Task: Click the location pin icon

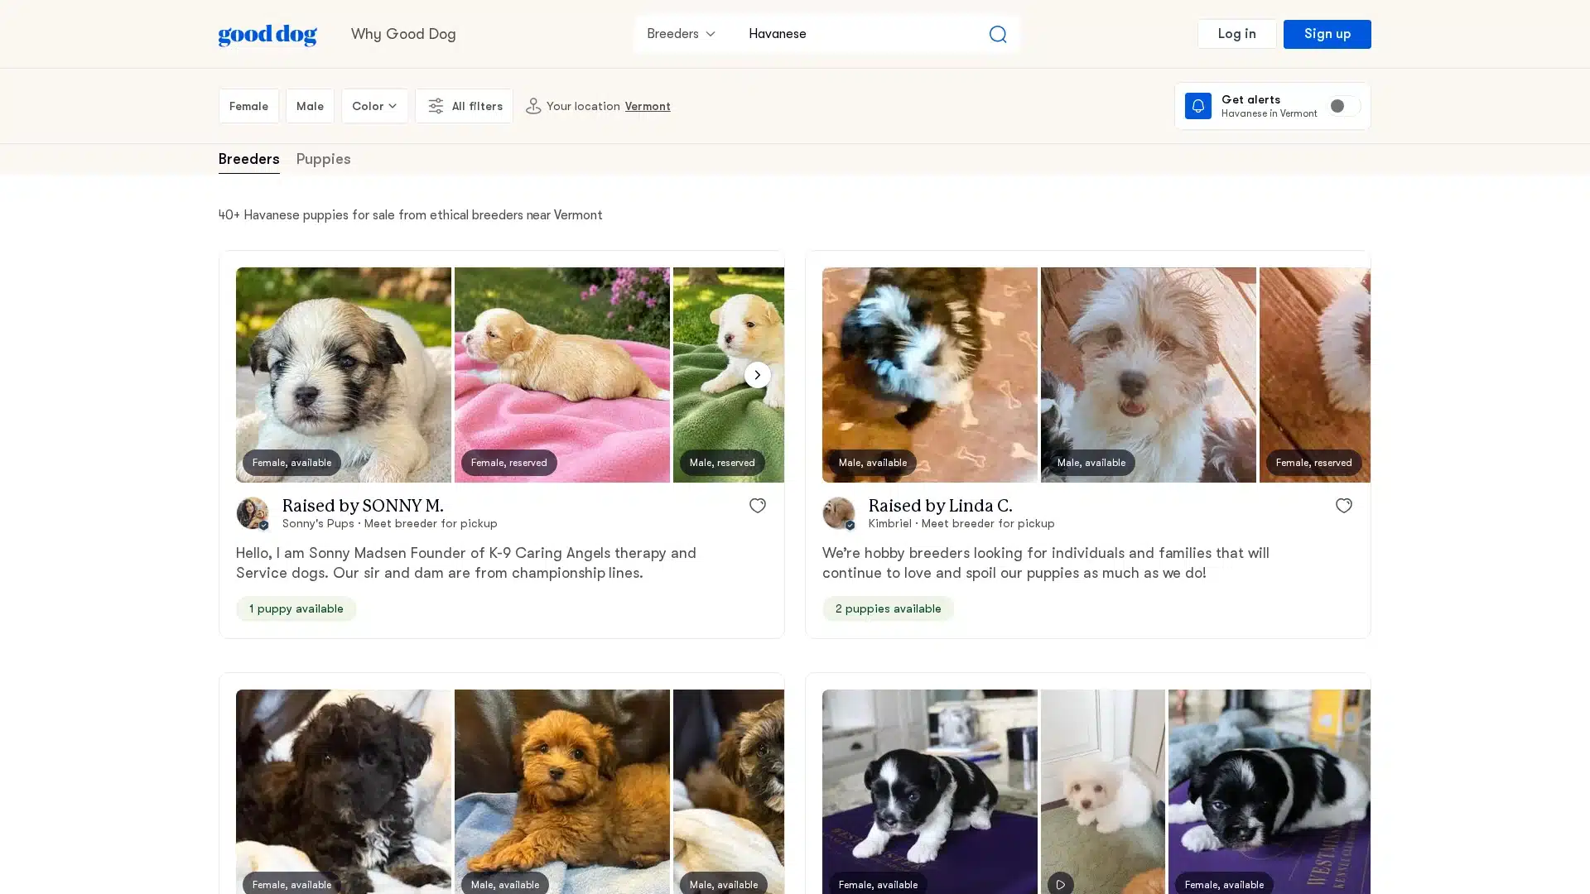Action: coord(533,106)
